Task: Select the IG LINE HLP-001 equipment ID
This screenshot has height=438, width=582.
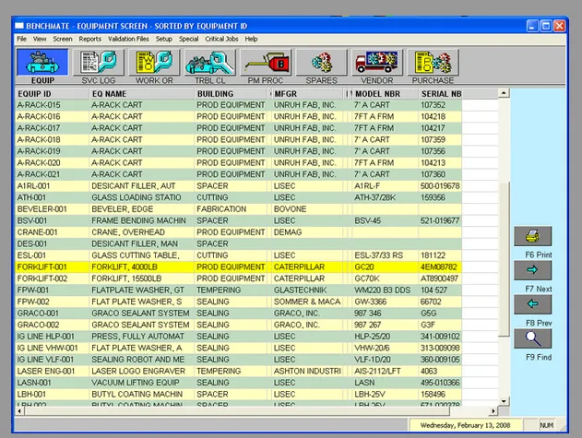Action: point(45,337)
